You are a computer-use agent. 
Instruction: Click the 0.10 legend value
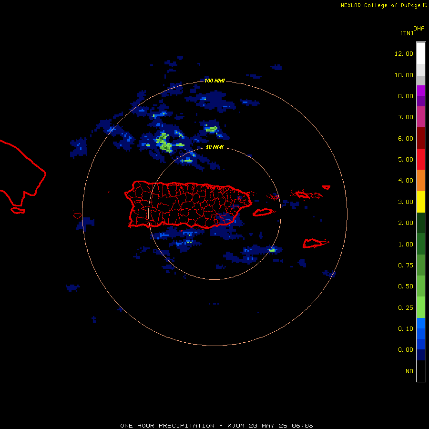[406, 329]
